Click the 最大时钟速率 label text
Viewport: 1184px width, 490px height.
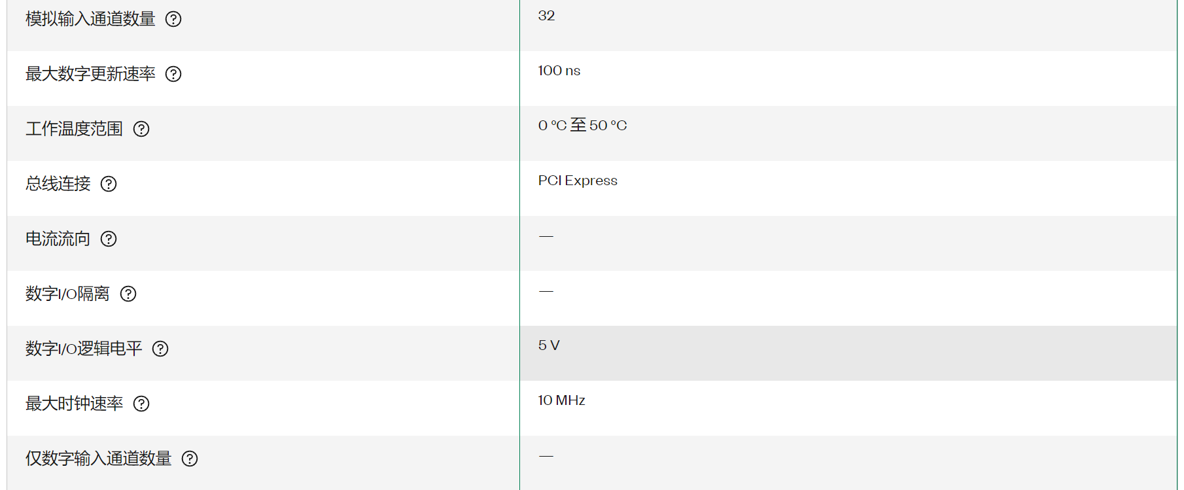74,404
